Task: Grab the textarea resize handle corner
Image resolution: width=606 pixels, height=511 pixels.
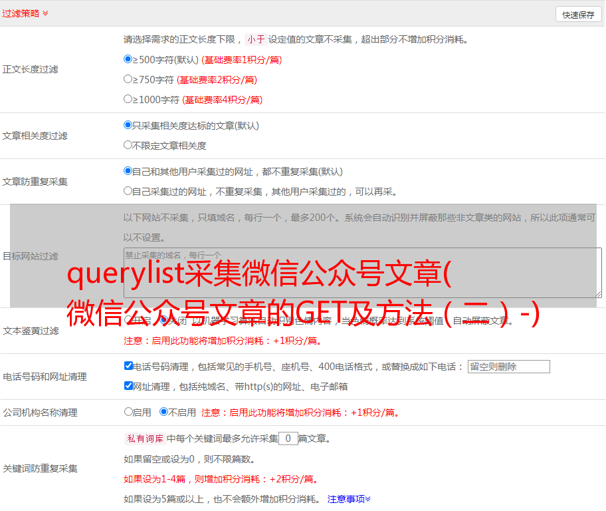Action: (598, 294)
